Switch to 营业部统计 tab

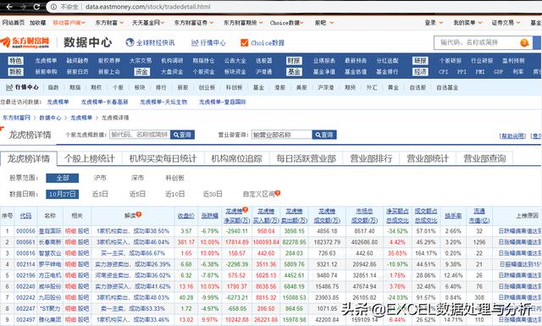[428, 158]
